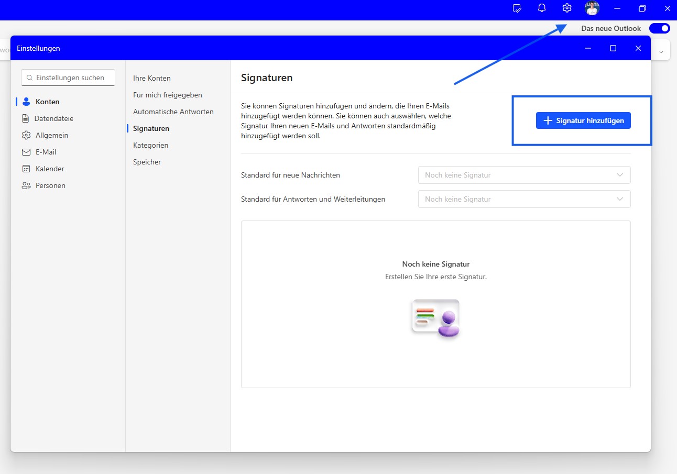
Task: Click the Einstellungen suchen search field
Action: [68, 78]
